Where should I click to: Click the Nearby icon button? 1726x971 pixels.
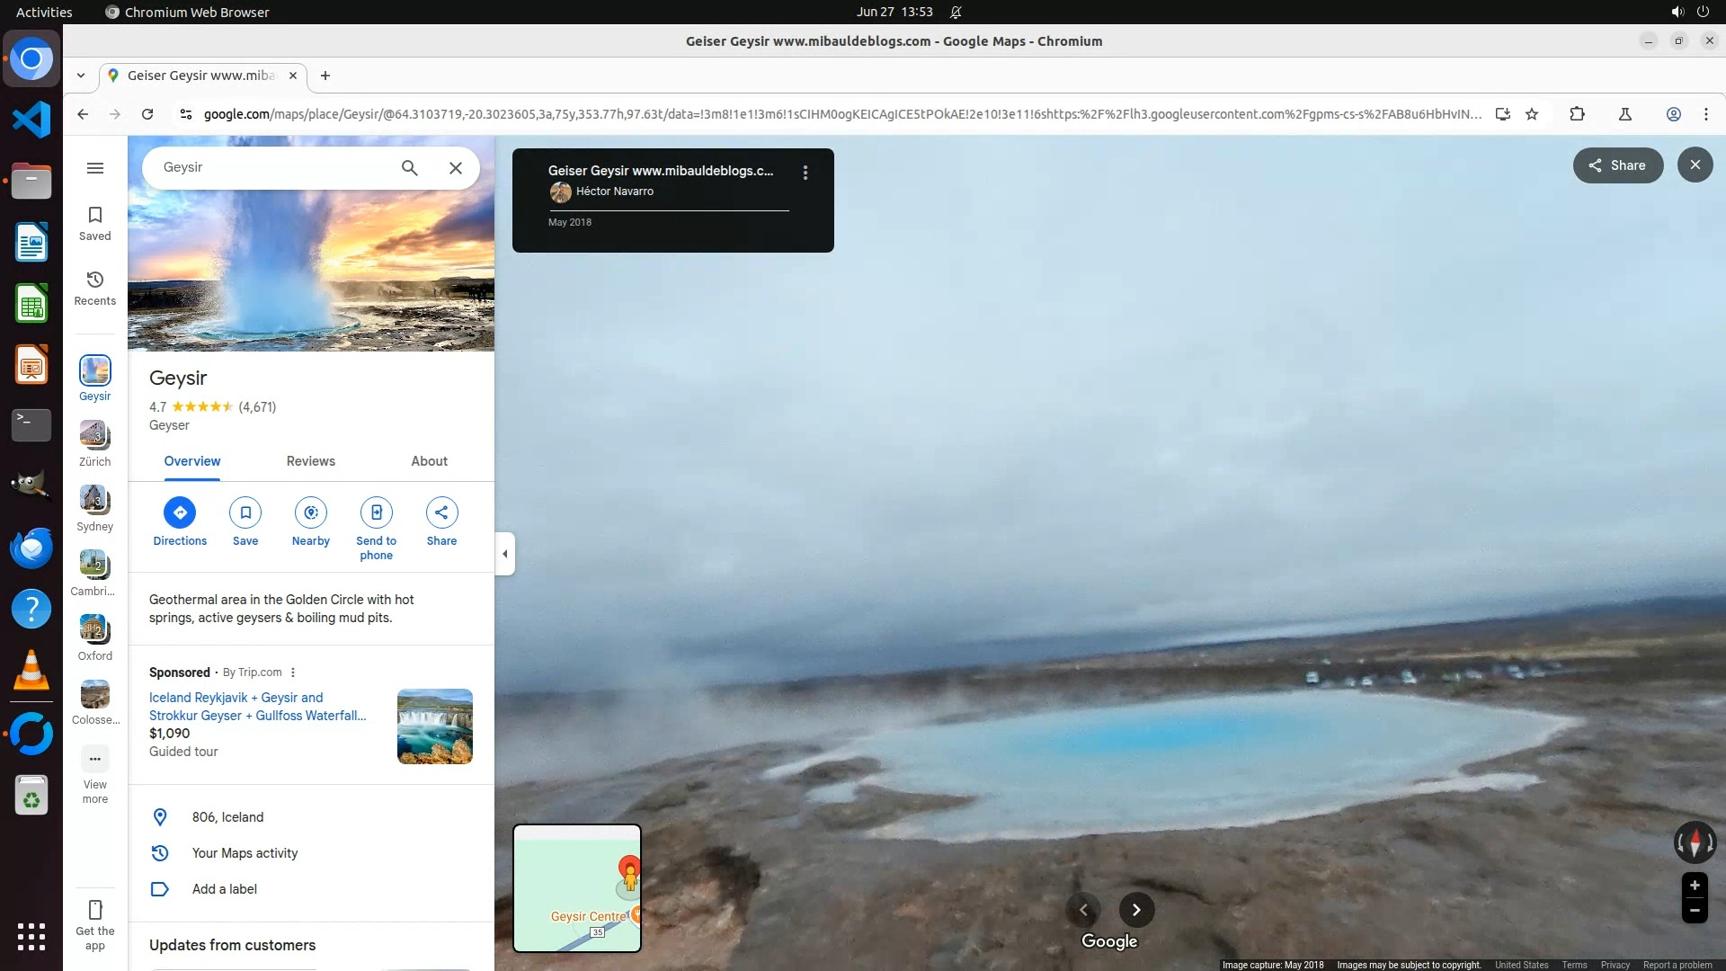pos(311,512)
